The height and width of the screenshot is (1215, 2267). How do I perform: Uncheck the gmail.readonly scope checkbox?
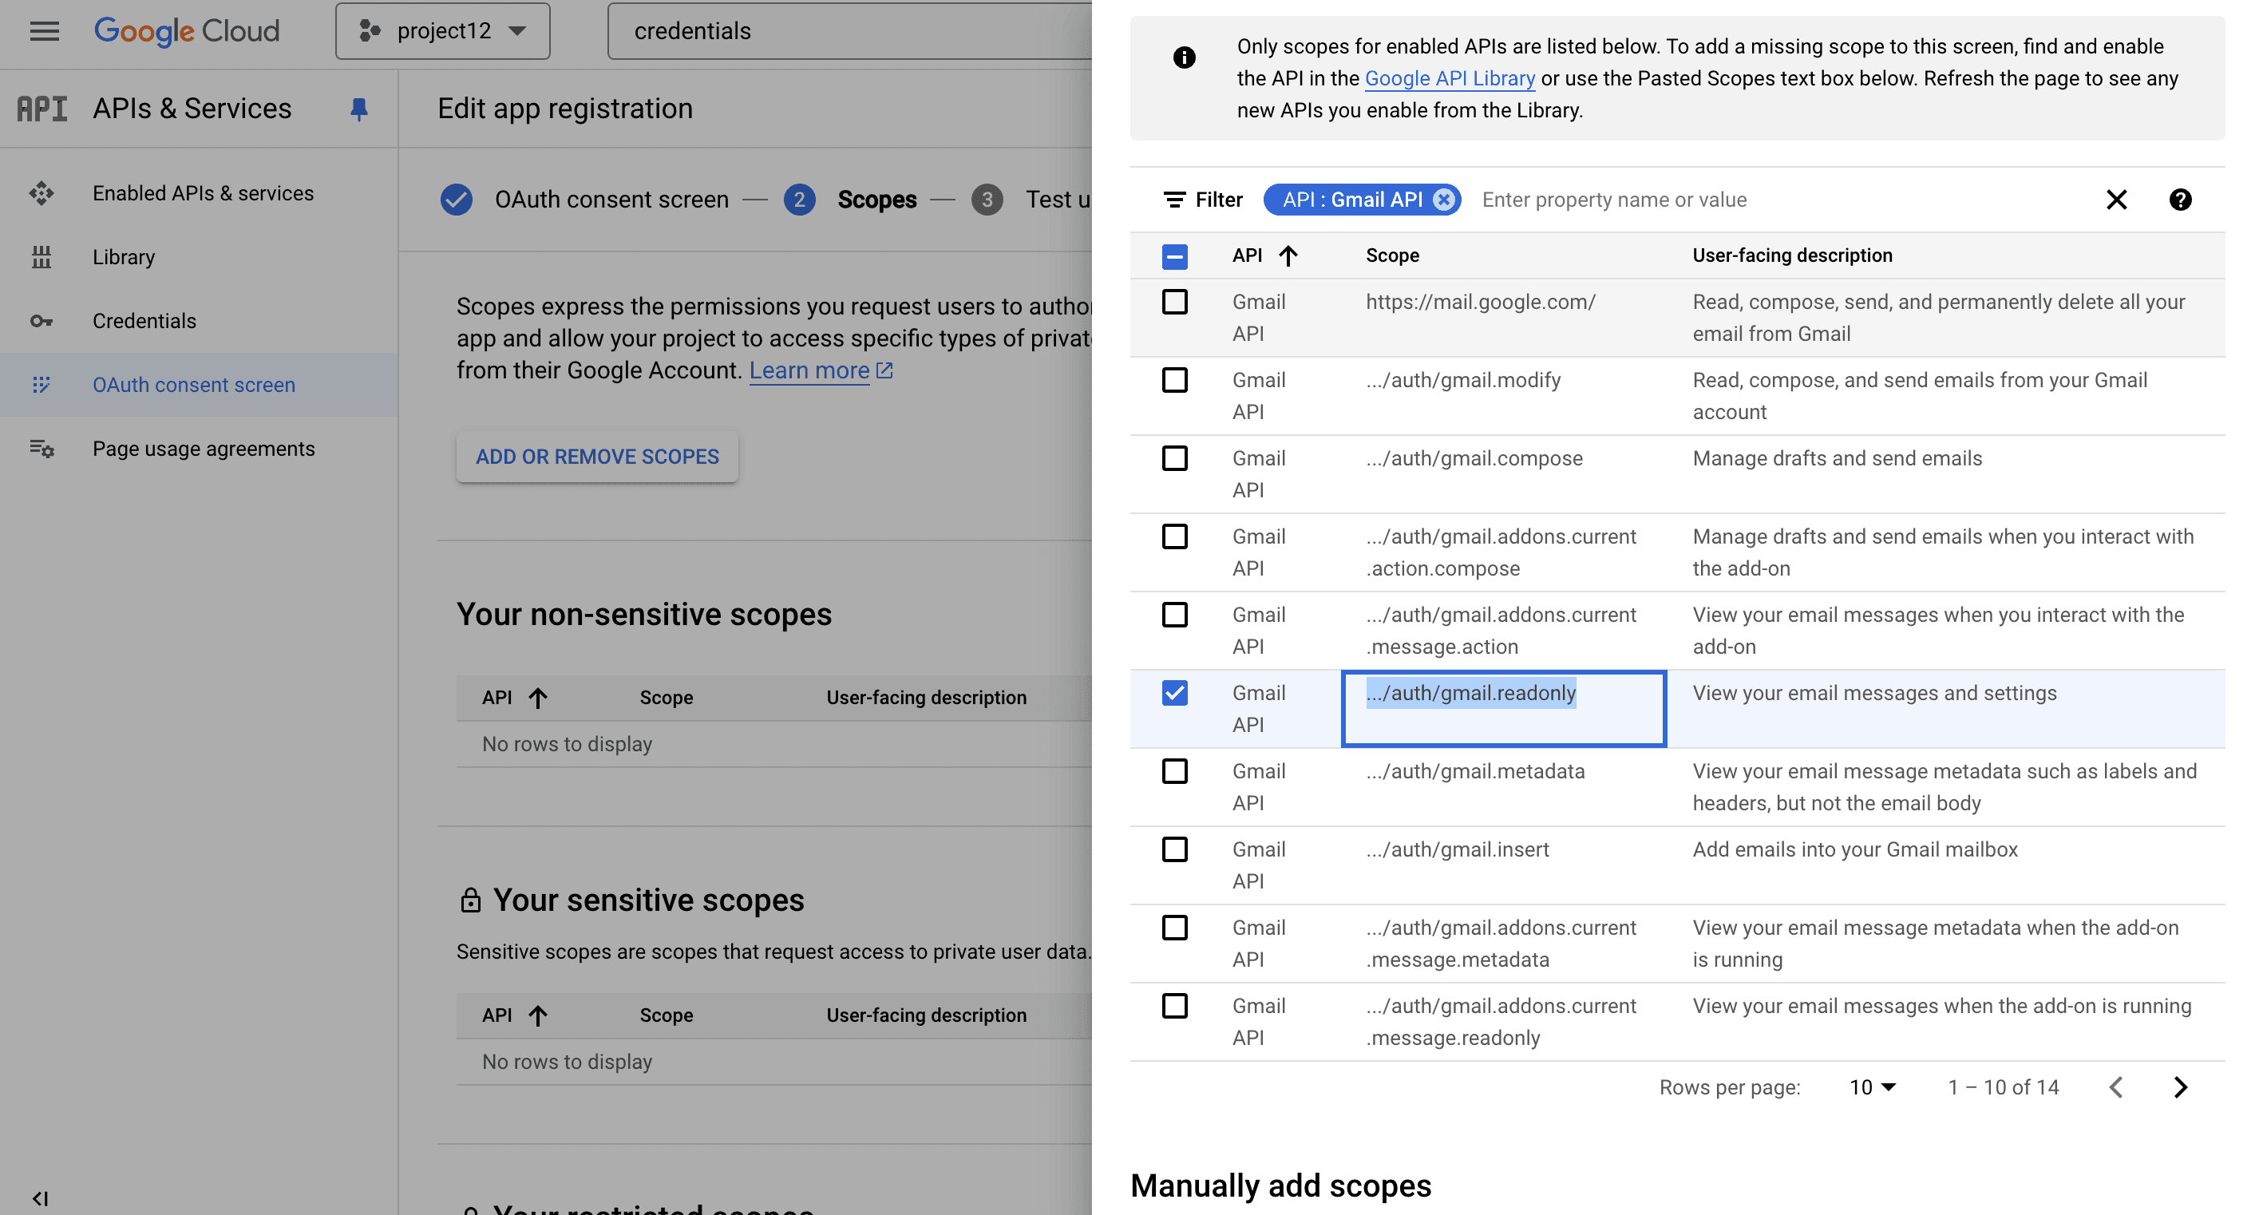tap(1174, 693)
